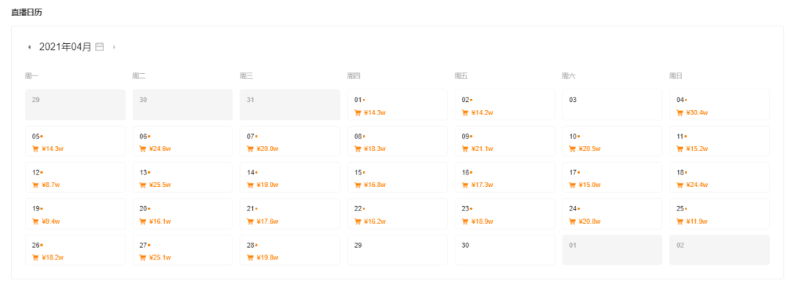Open day 20 with ¥16.1w sales
This screenshot has width=792, height=286.
coord(183,213)
